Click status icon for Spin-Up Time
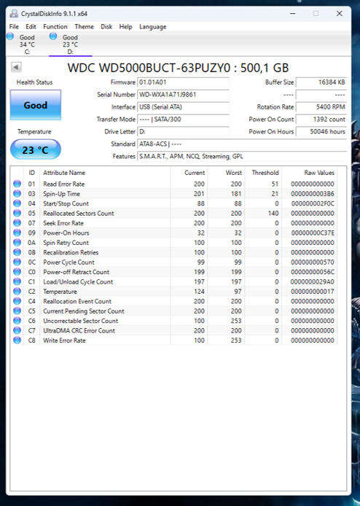This screenshot has height=506, width=360. point(17,194)
